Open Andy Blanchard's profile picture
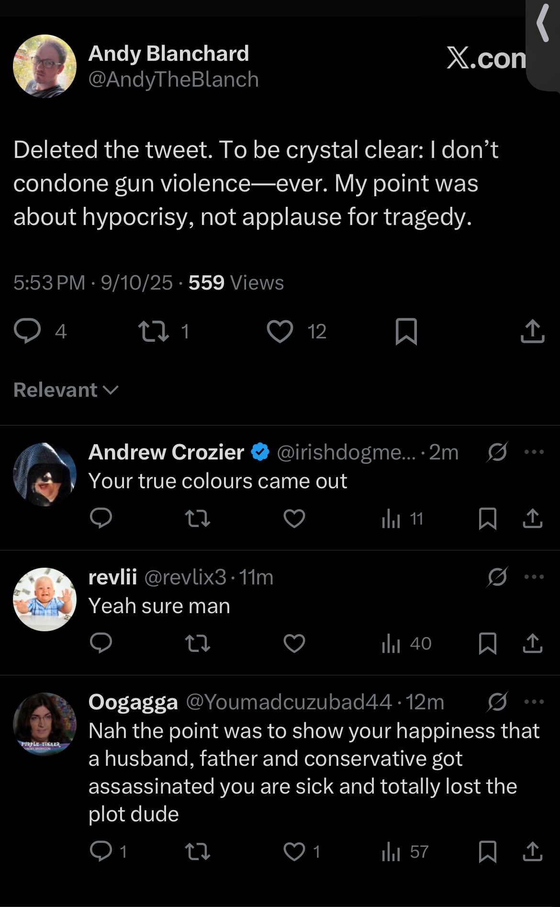Image resolution: width=560 pixels, height=907 pixels. coord(45,66)
